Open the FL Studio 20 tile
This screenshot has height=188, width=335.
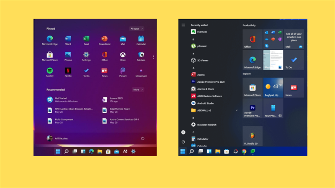253,136
